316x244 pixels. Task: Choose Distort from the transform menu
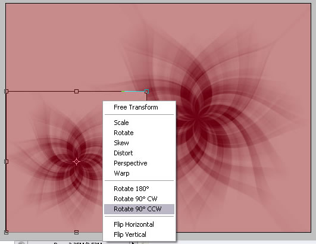[x=139, y=153]
